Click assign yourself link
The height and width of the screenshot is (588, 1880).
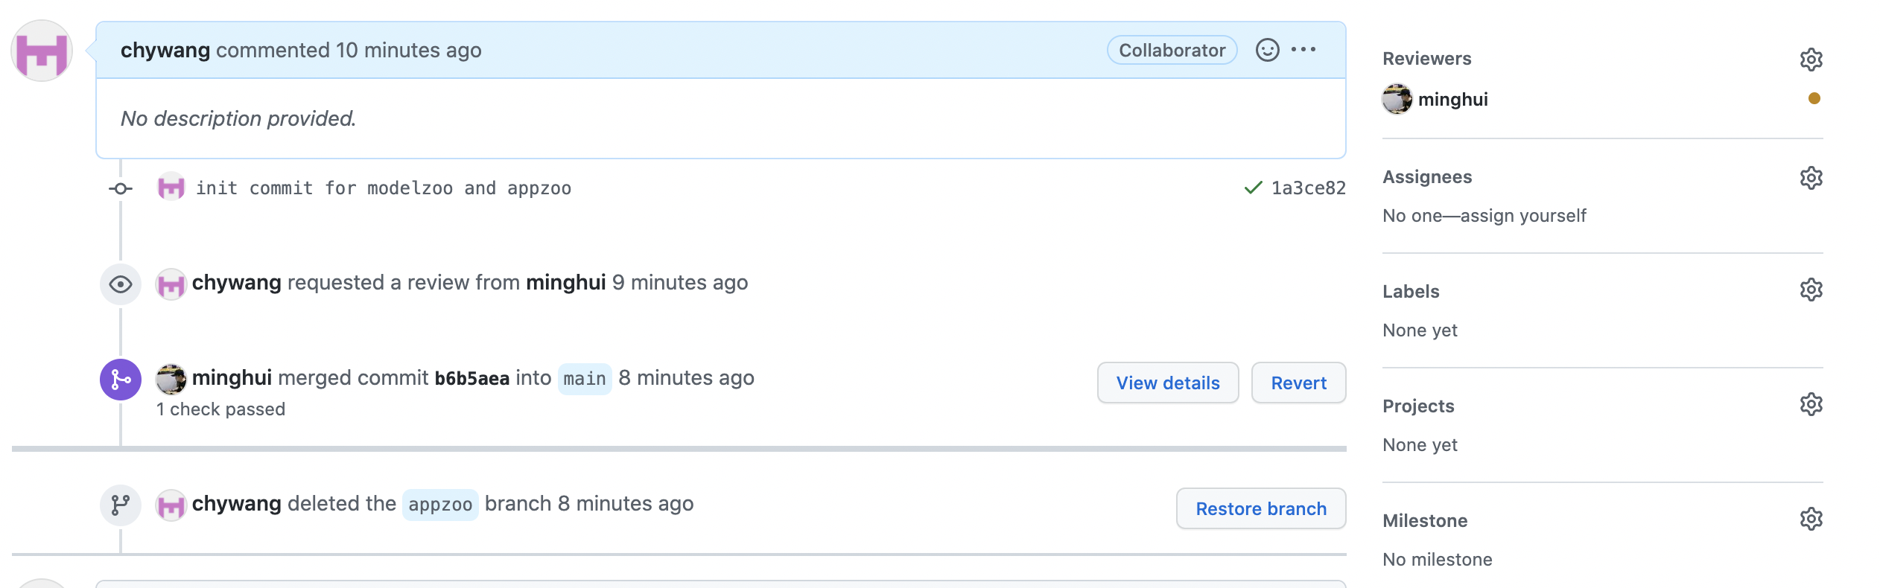[x=1523, y=216]
